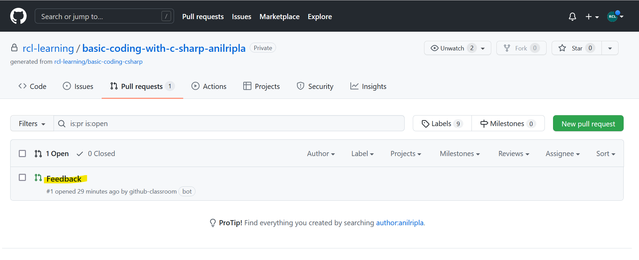
Task: Open Explore in top navigation
Action: point(320,16)
